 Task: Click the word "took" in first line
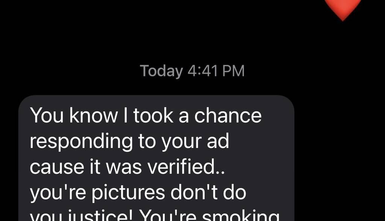click(x=153, y=116)
